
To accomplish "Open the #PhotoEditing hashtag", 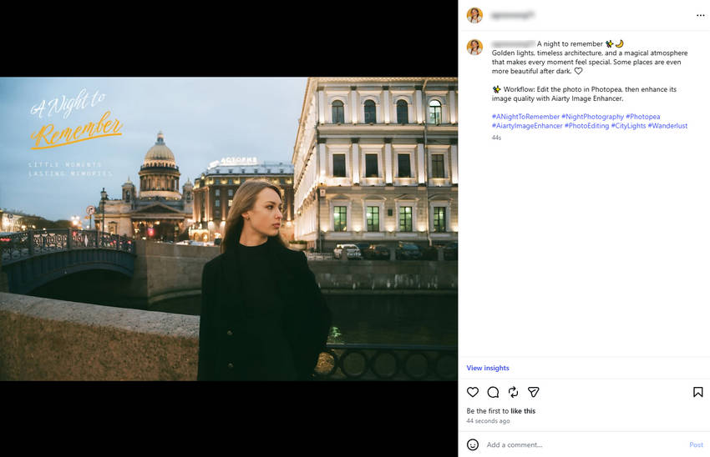I will point(587,126).
